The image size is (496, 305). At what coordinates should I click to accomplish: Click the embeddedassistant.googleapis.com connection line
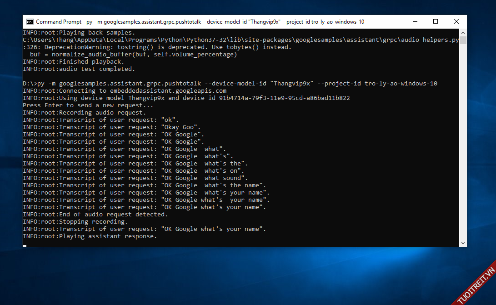tap(124, 91)
